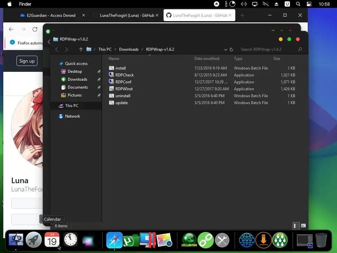Open Safari compass in the dock
The image size is (337, 253).
[114, 240]
